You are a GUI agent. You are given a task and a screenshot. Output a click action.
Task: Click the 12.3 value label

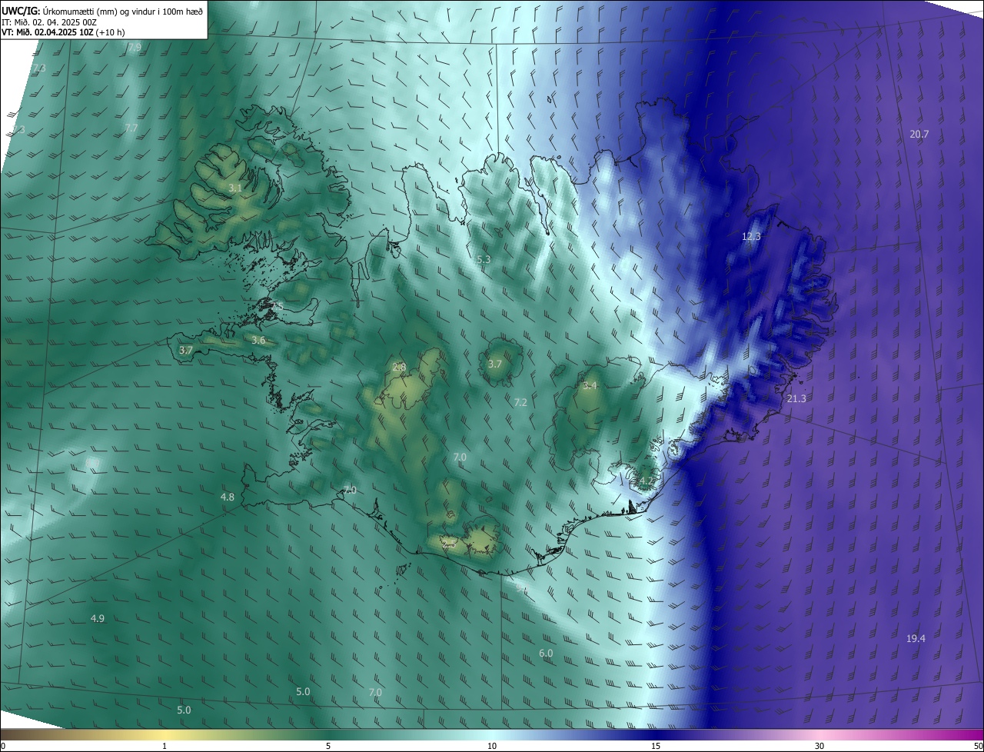point(751,237)
